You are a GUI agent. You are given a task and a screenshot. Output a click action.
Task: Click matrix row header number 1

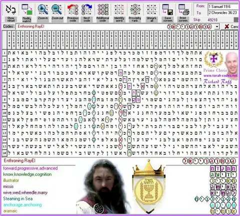point(4,53)
